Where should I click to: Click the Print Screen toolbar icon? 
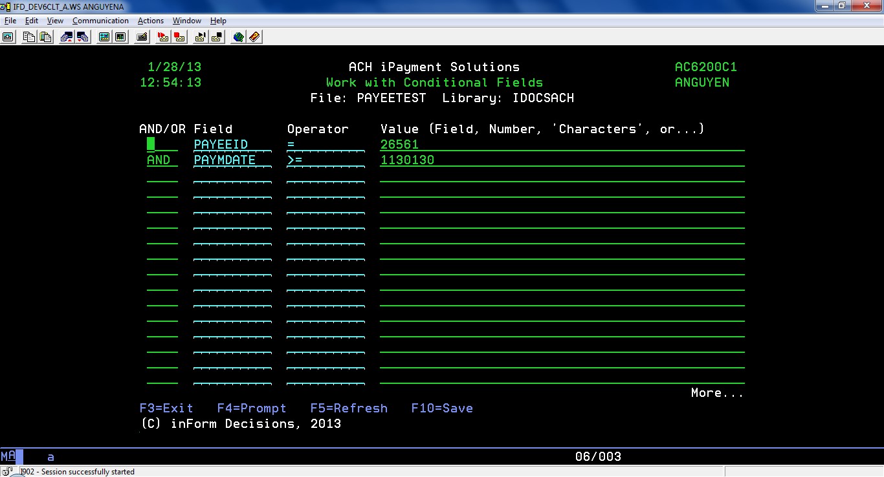click(x=8, y=37)
